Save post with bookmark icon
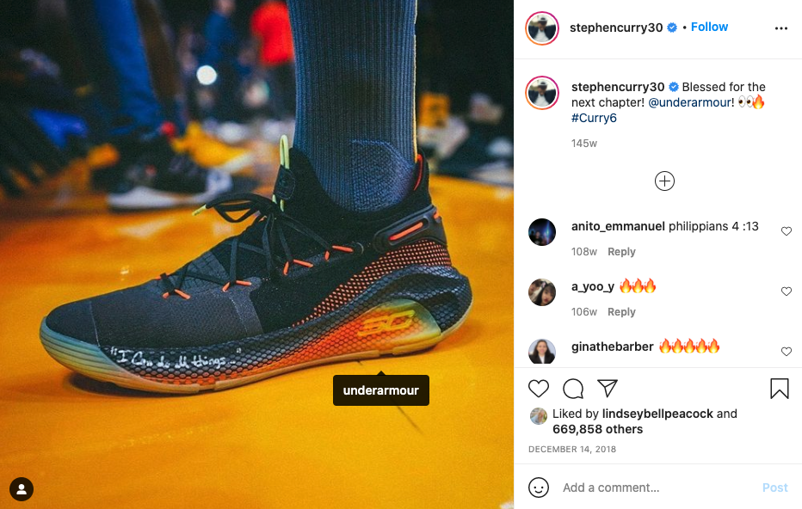802x509 pixels. (780, 389)
